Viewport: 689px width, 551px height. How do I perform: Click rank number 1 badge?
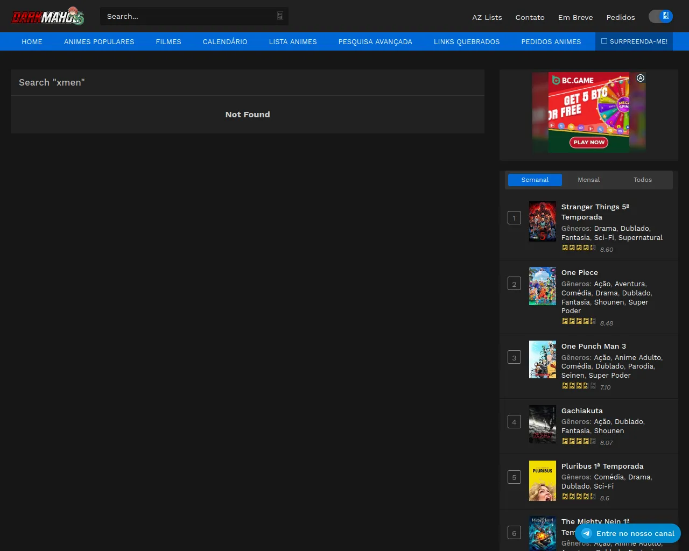click(514, 218)
